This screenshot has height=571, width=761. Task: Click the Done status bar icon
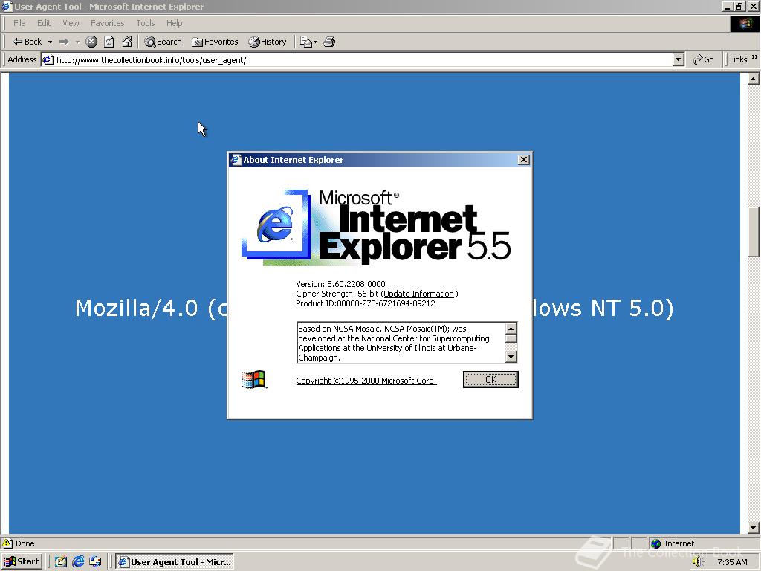[x=7, y=543]
